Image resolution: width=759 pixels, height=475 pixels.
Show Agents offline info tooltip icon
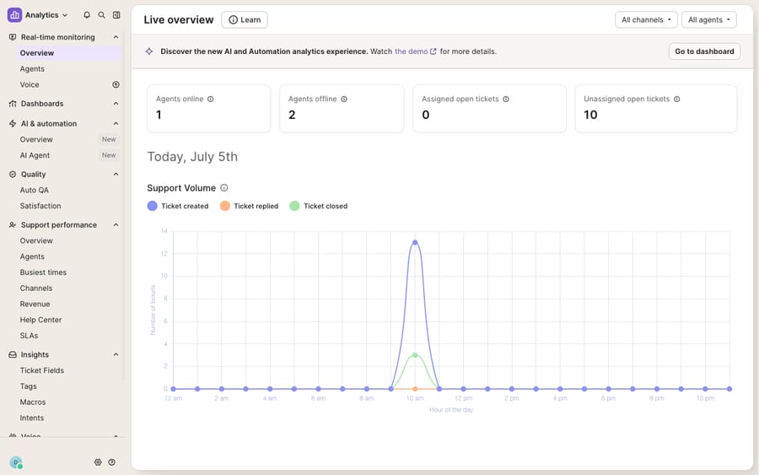pos(344,100)
